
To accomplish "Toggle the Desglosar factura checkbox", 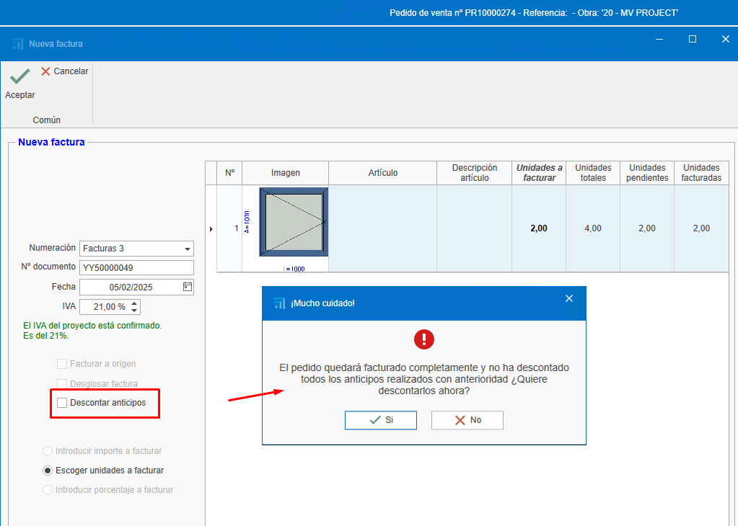I will click(x=62, y=383).
